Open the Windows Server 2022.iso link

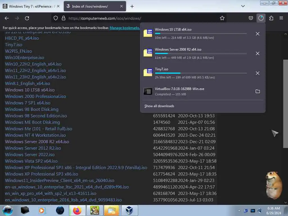30,155
